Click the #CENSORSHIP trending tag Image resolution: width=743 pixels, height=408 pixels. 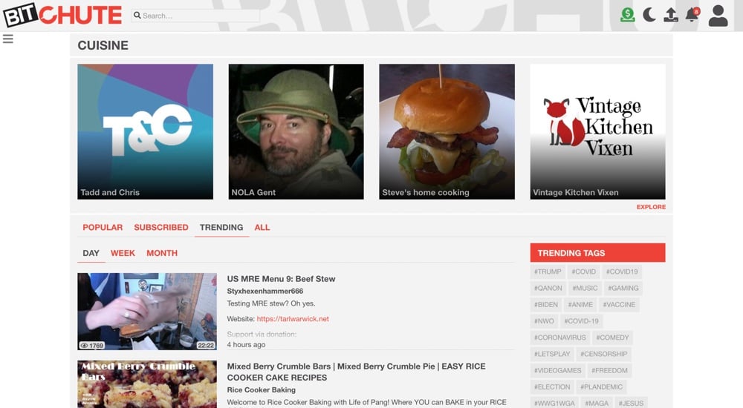603,354
